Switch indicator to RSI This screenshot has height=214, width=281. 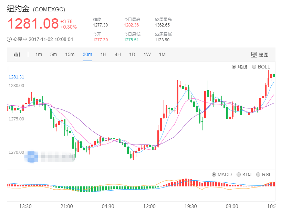(264, 174)
